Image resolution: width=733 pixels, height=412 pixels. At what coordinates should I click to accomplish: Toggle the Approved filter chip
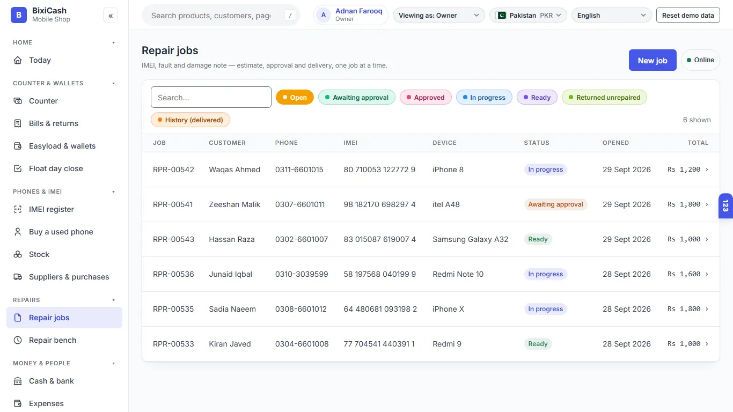(x=426, y=97)
